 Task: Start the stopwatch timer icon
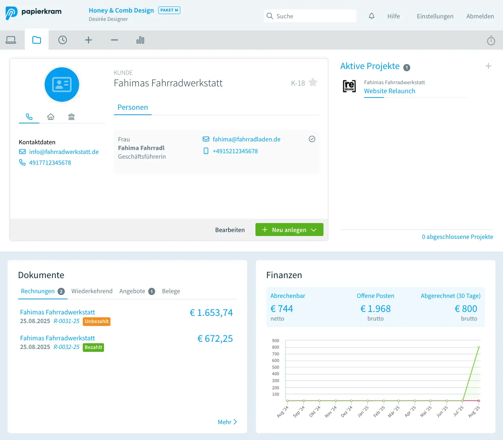tap(491, 40)
